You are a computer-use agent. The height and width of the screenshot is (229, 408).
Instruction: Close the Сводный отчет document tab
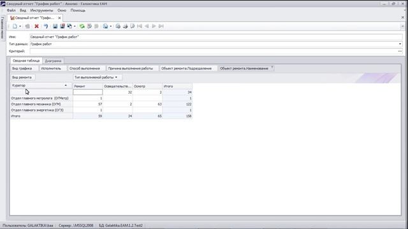click(59, 18)
